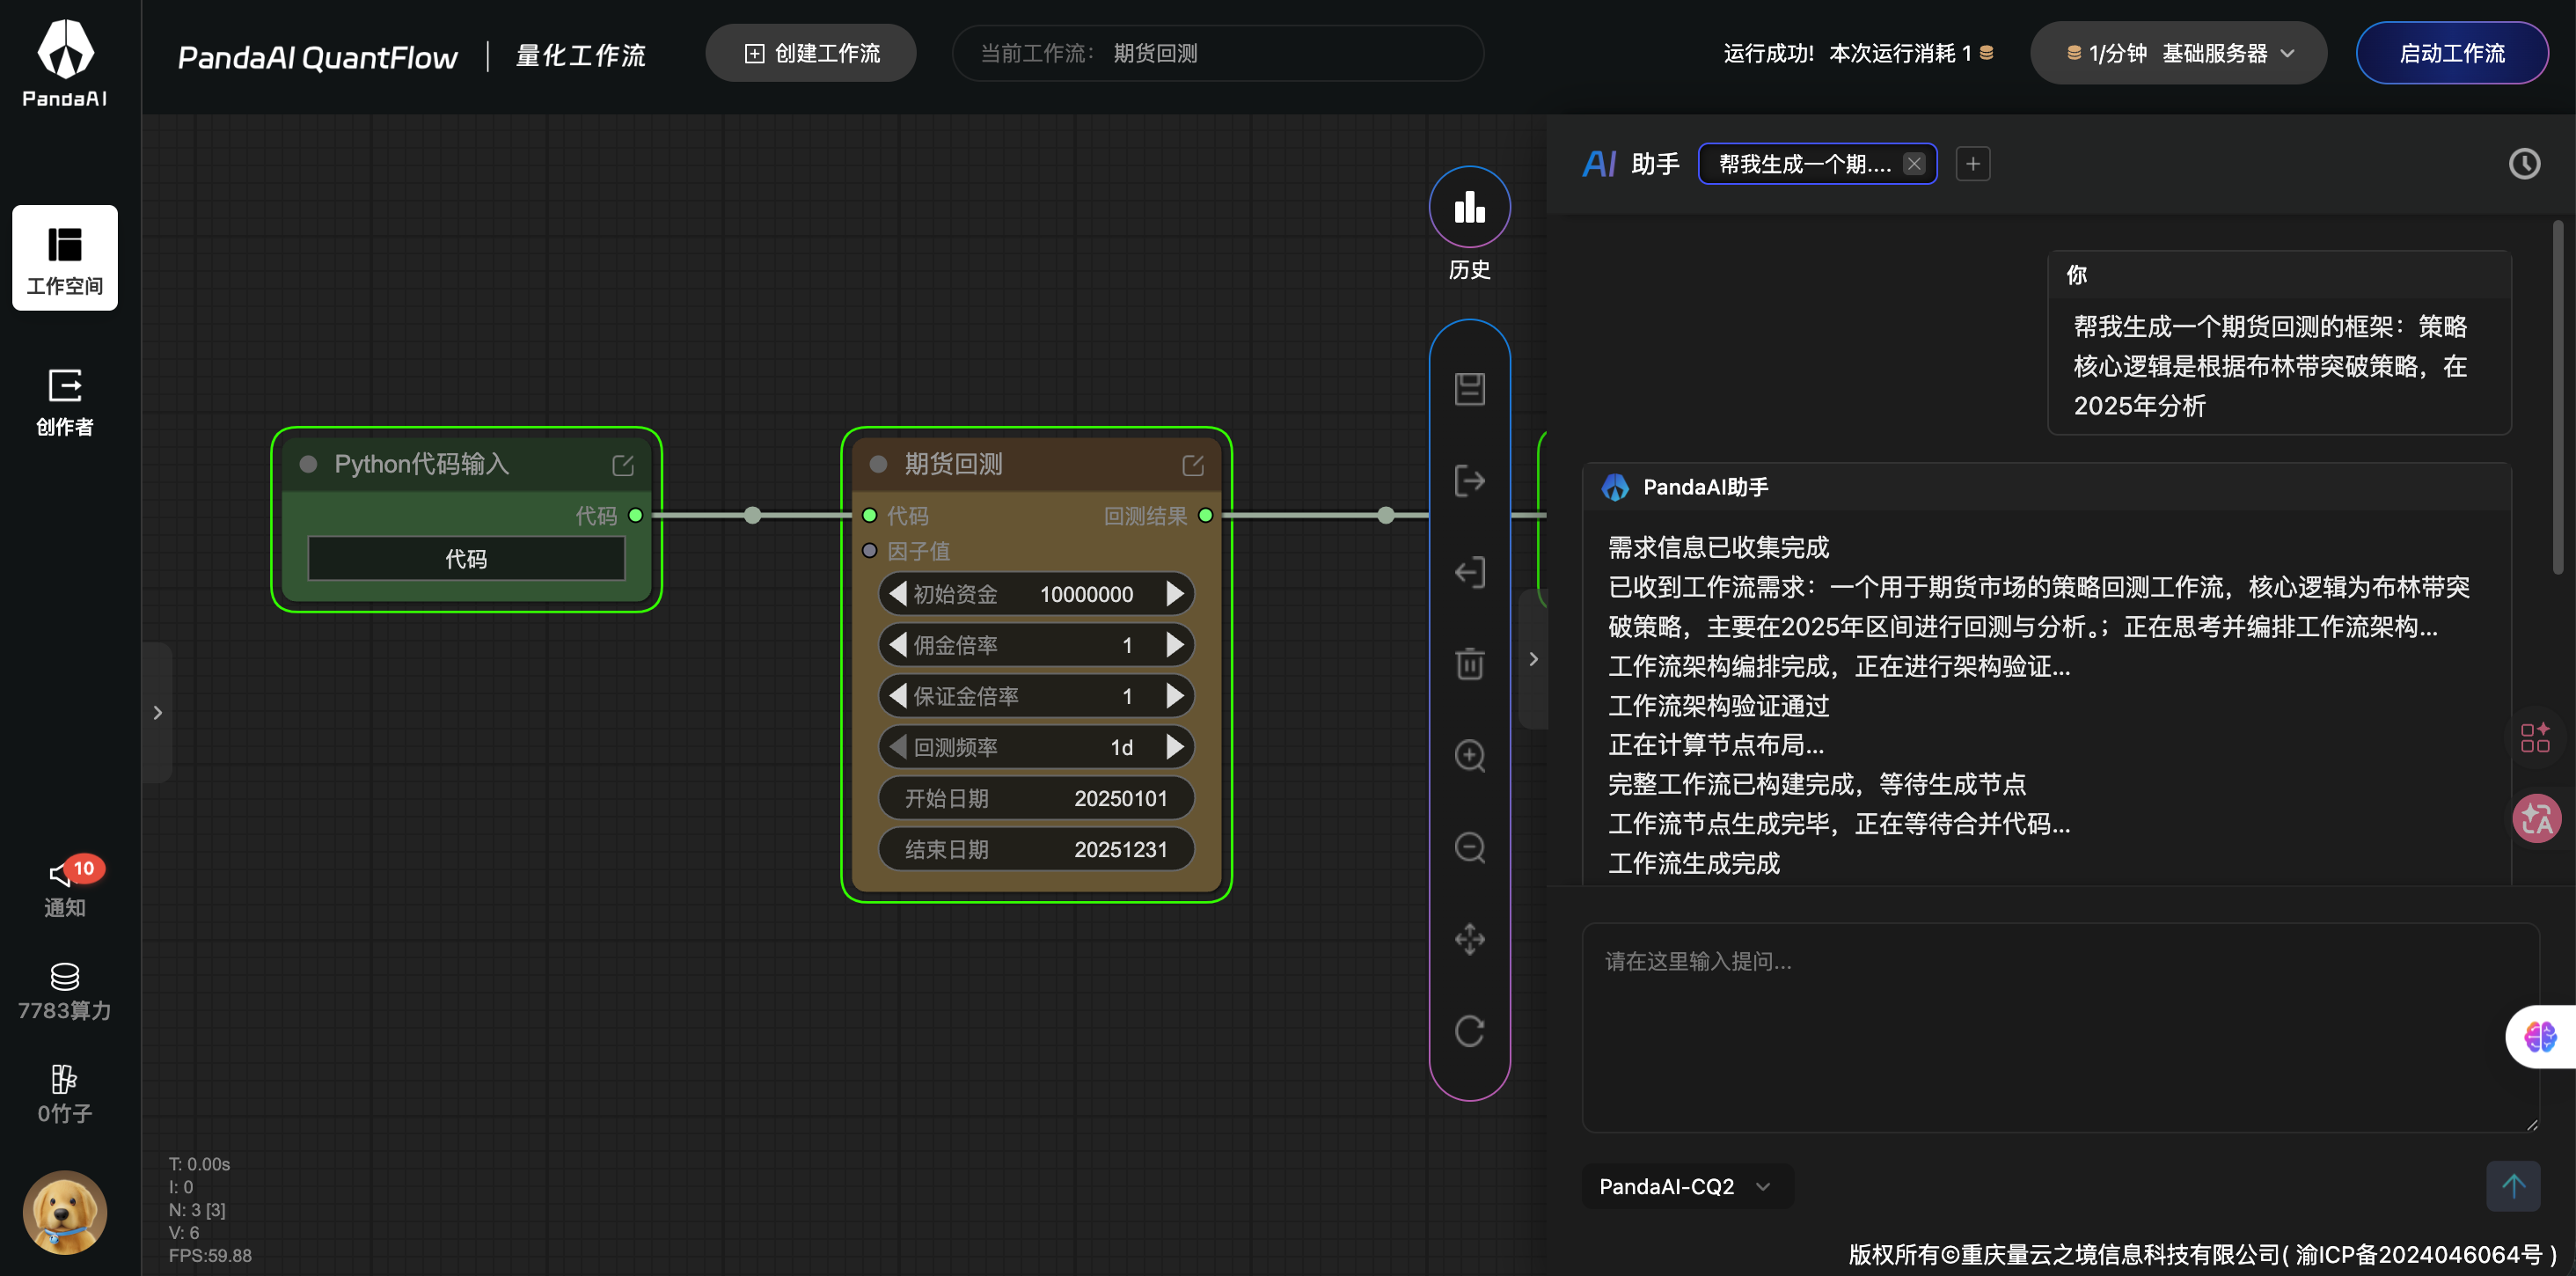Toggle collapse dot on 期货回测 node
The height and width of the screenshot is (1276, 2576).
[x=879, y=464]
